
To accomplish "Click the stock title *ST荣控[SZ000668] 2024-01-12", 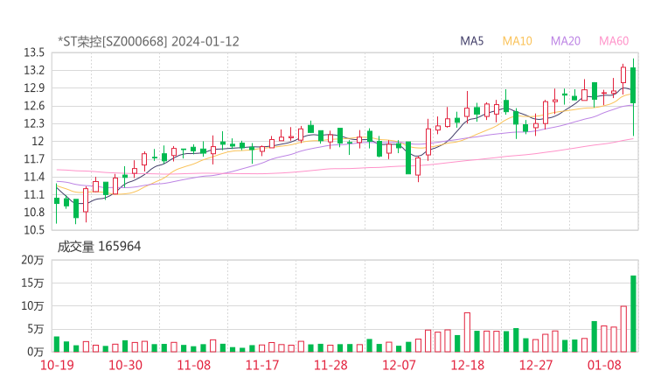I will (149, 41).
